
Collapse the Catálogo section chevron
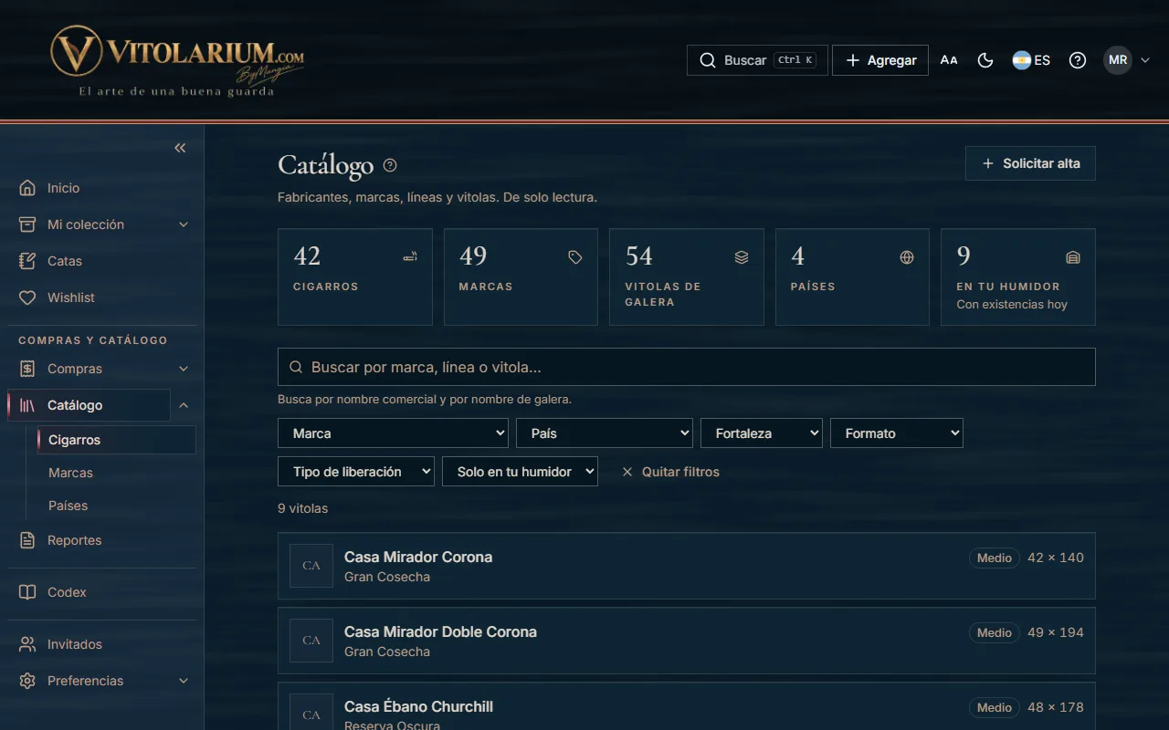184,405
